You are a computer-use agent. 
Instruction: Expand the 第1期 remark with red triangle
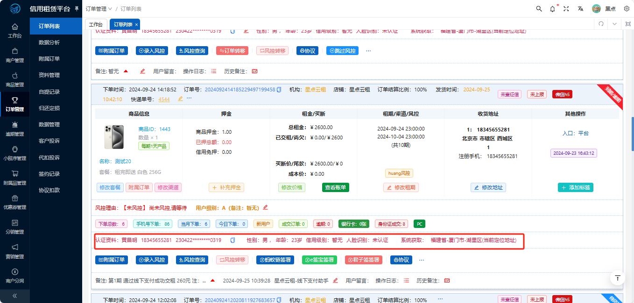[212, 281]
